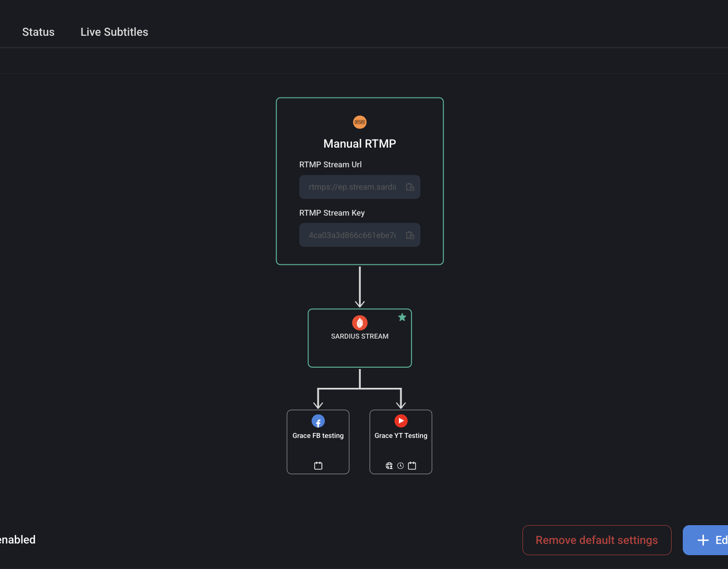Click the globe icon on Grace YT Testing

click(389, 466)
